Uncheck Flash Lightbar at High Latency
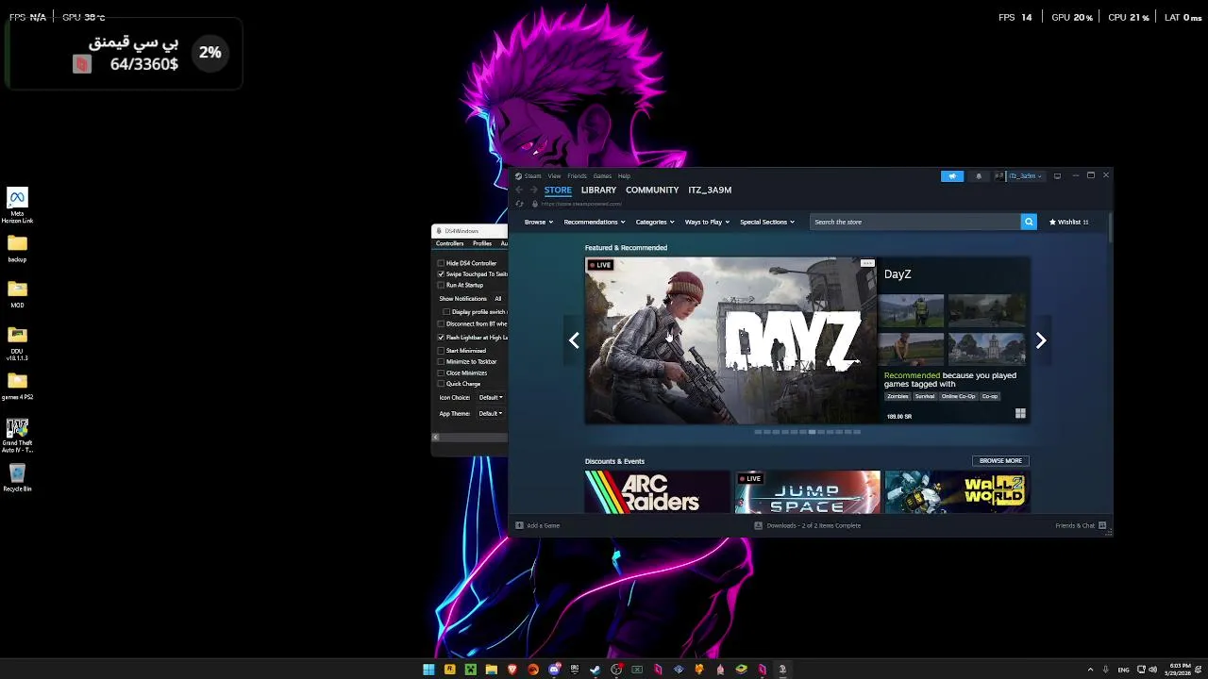 [x=441, y=338]
